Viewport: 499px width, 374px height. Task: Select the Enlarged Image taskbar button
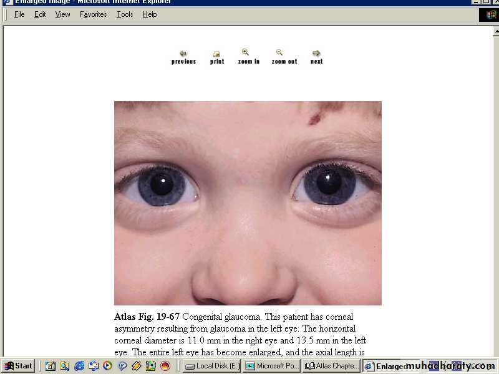(x=387, y=366)
